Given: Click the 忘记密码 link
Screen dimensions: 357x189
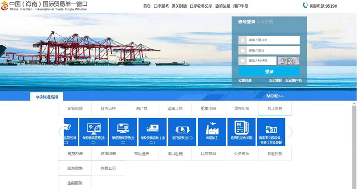Looking at the screenshot, I should tap(275, 80).
